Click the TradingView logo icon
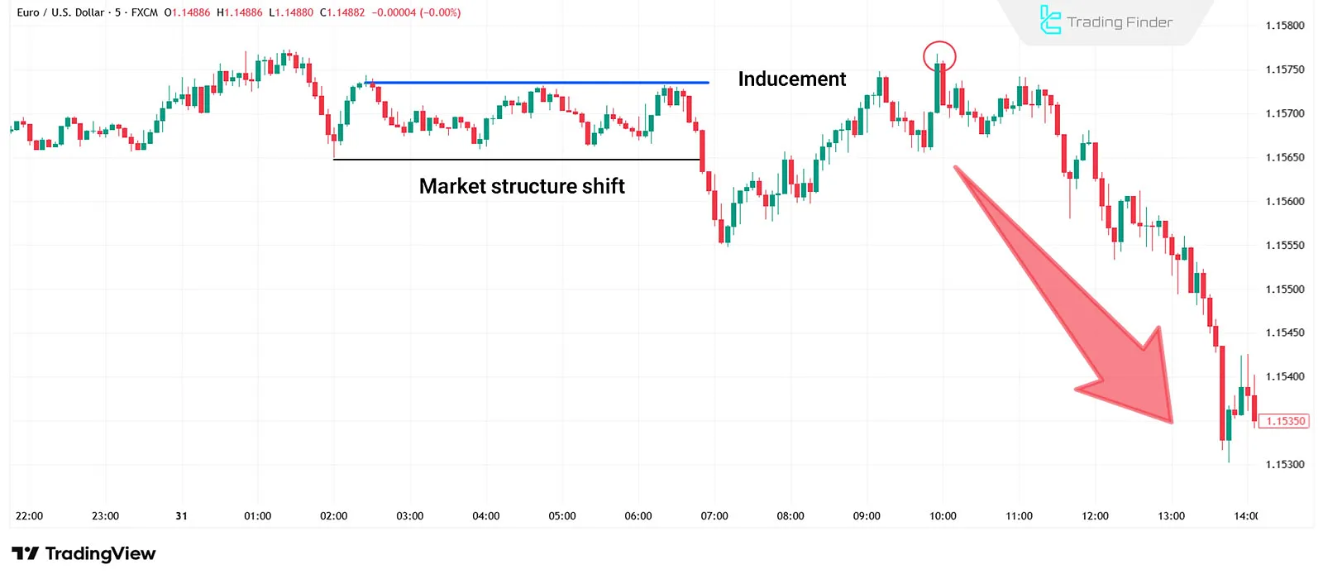The width and height of the screenshot is (1323, 579). pyautogui.click(x=25, y=553)
